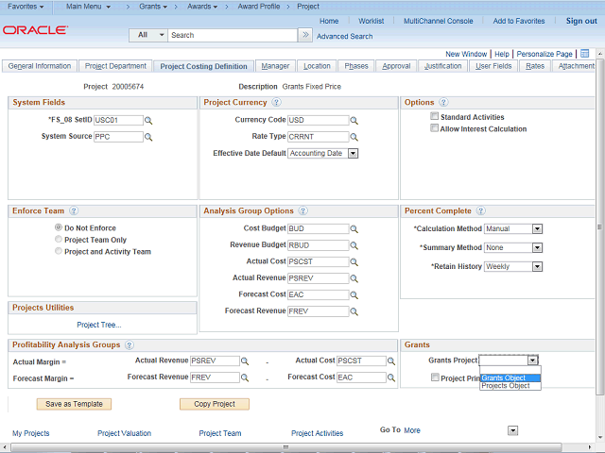Expand Effective Date Default dropdown
Image resolution: width=605 pixels, height=453 pixels.
click(x=353, y=153)
